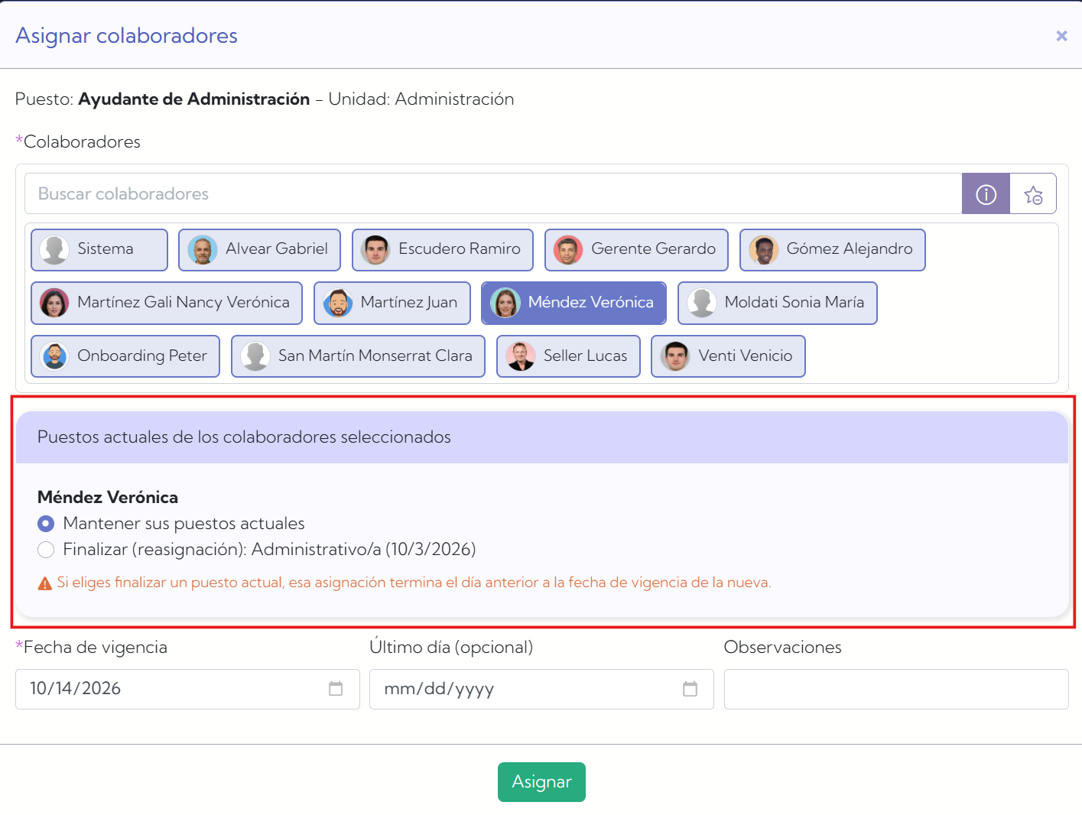Click the Último día date field
This screenshot has width=1082, height=815.
pyautogui.click(x=541, y=689)
